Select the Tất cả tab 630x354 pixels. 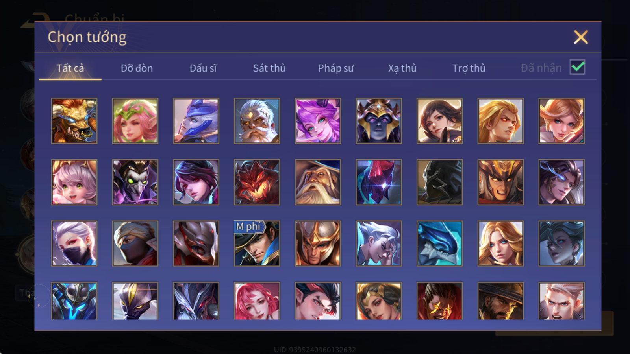(x=70, y=68)
